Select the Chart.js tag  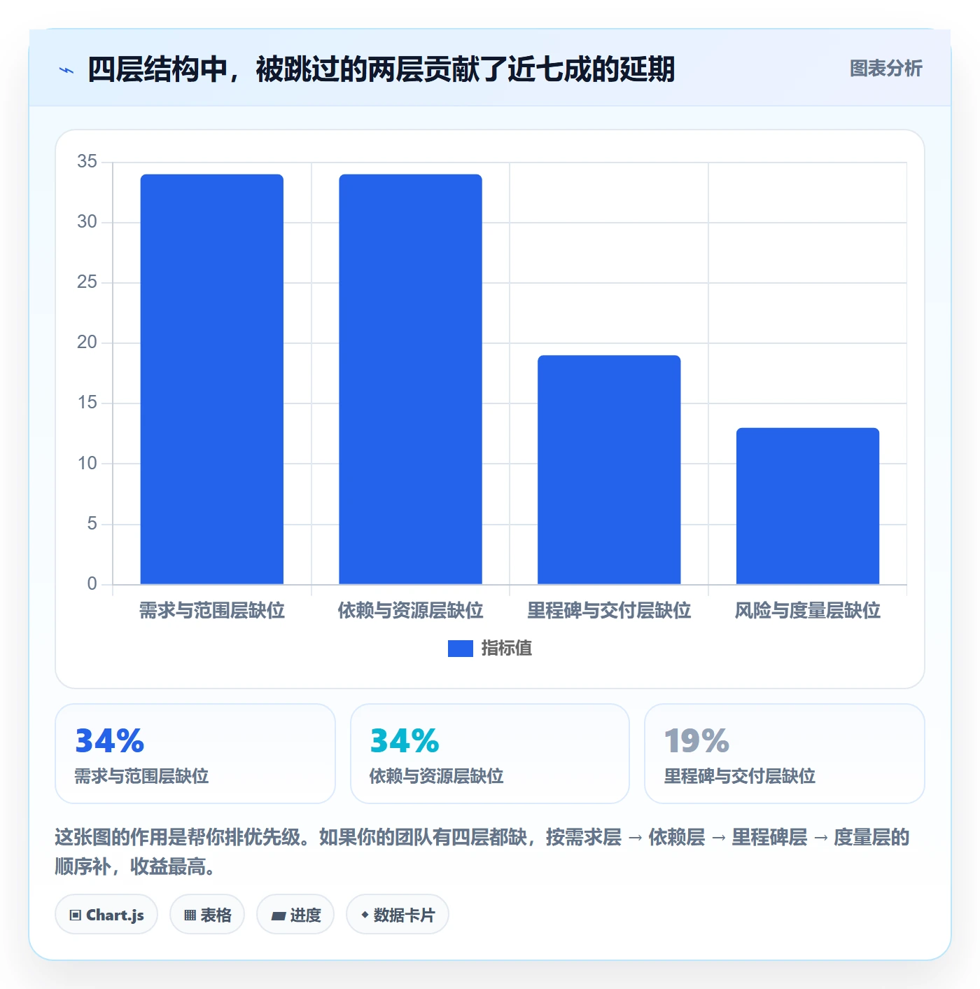[x=106, y=915]
